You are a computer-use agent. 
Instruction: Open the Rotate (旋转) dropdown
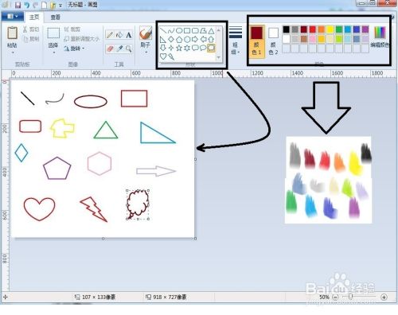(75, 49)
